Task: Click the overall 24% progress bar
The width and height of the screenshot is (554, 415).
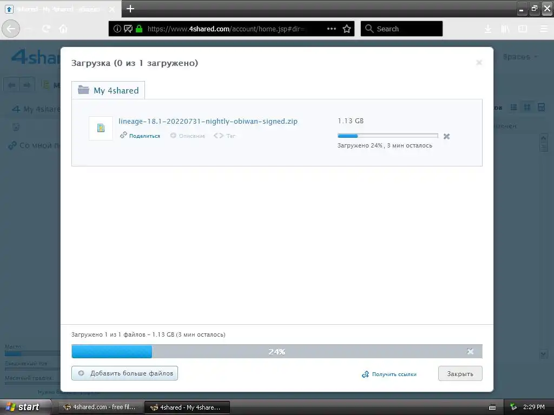Action: 276,351
